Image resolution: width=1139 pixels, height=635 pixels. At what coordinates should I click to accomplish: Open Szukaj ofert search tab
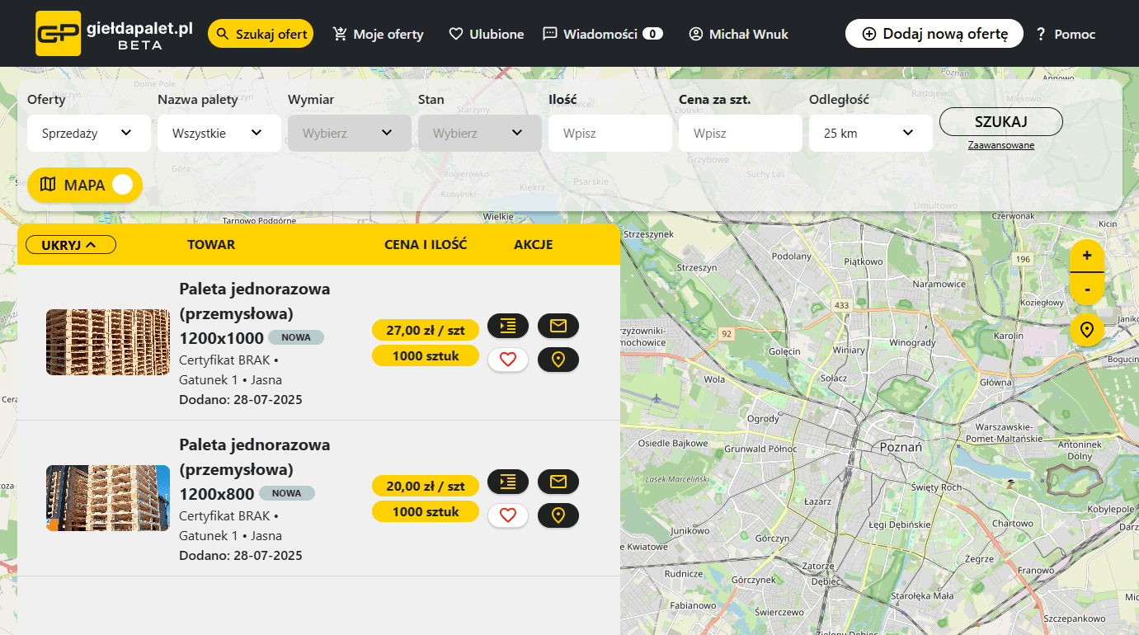[261, 34]
